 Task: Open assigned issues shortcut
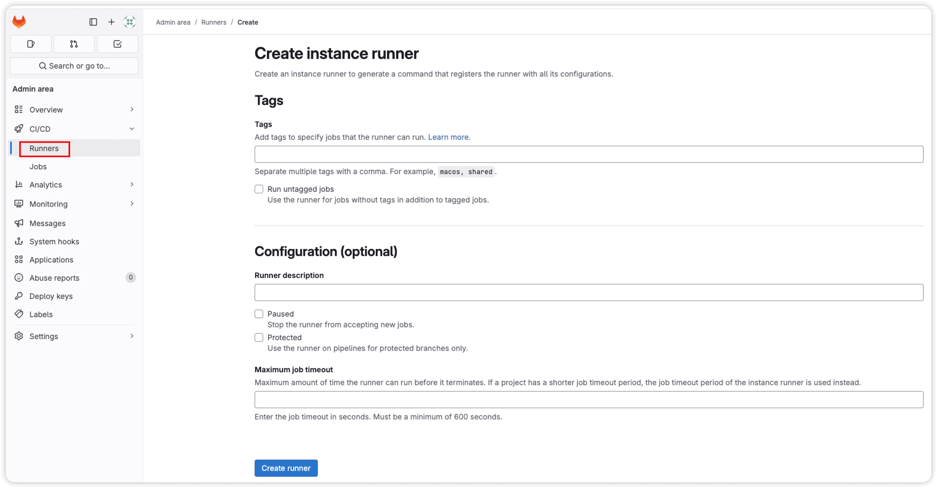(x=31, y=44)
